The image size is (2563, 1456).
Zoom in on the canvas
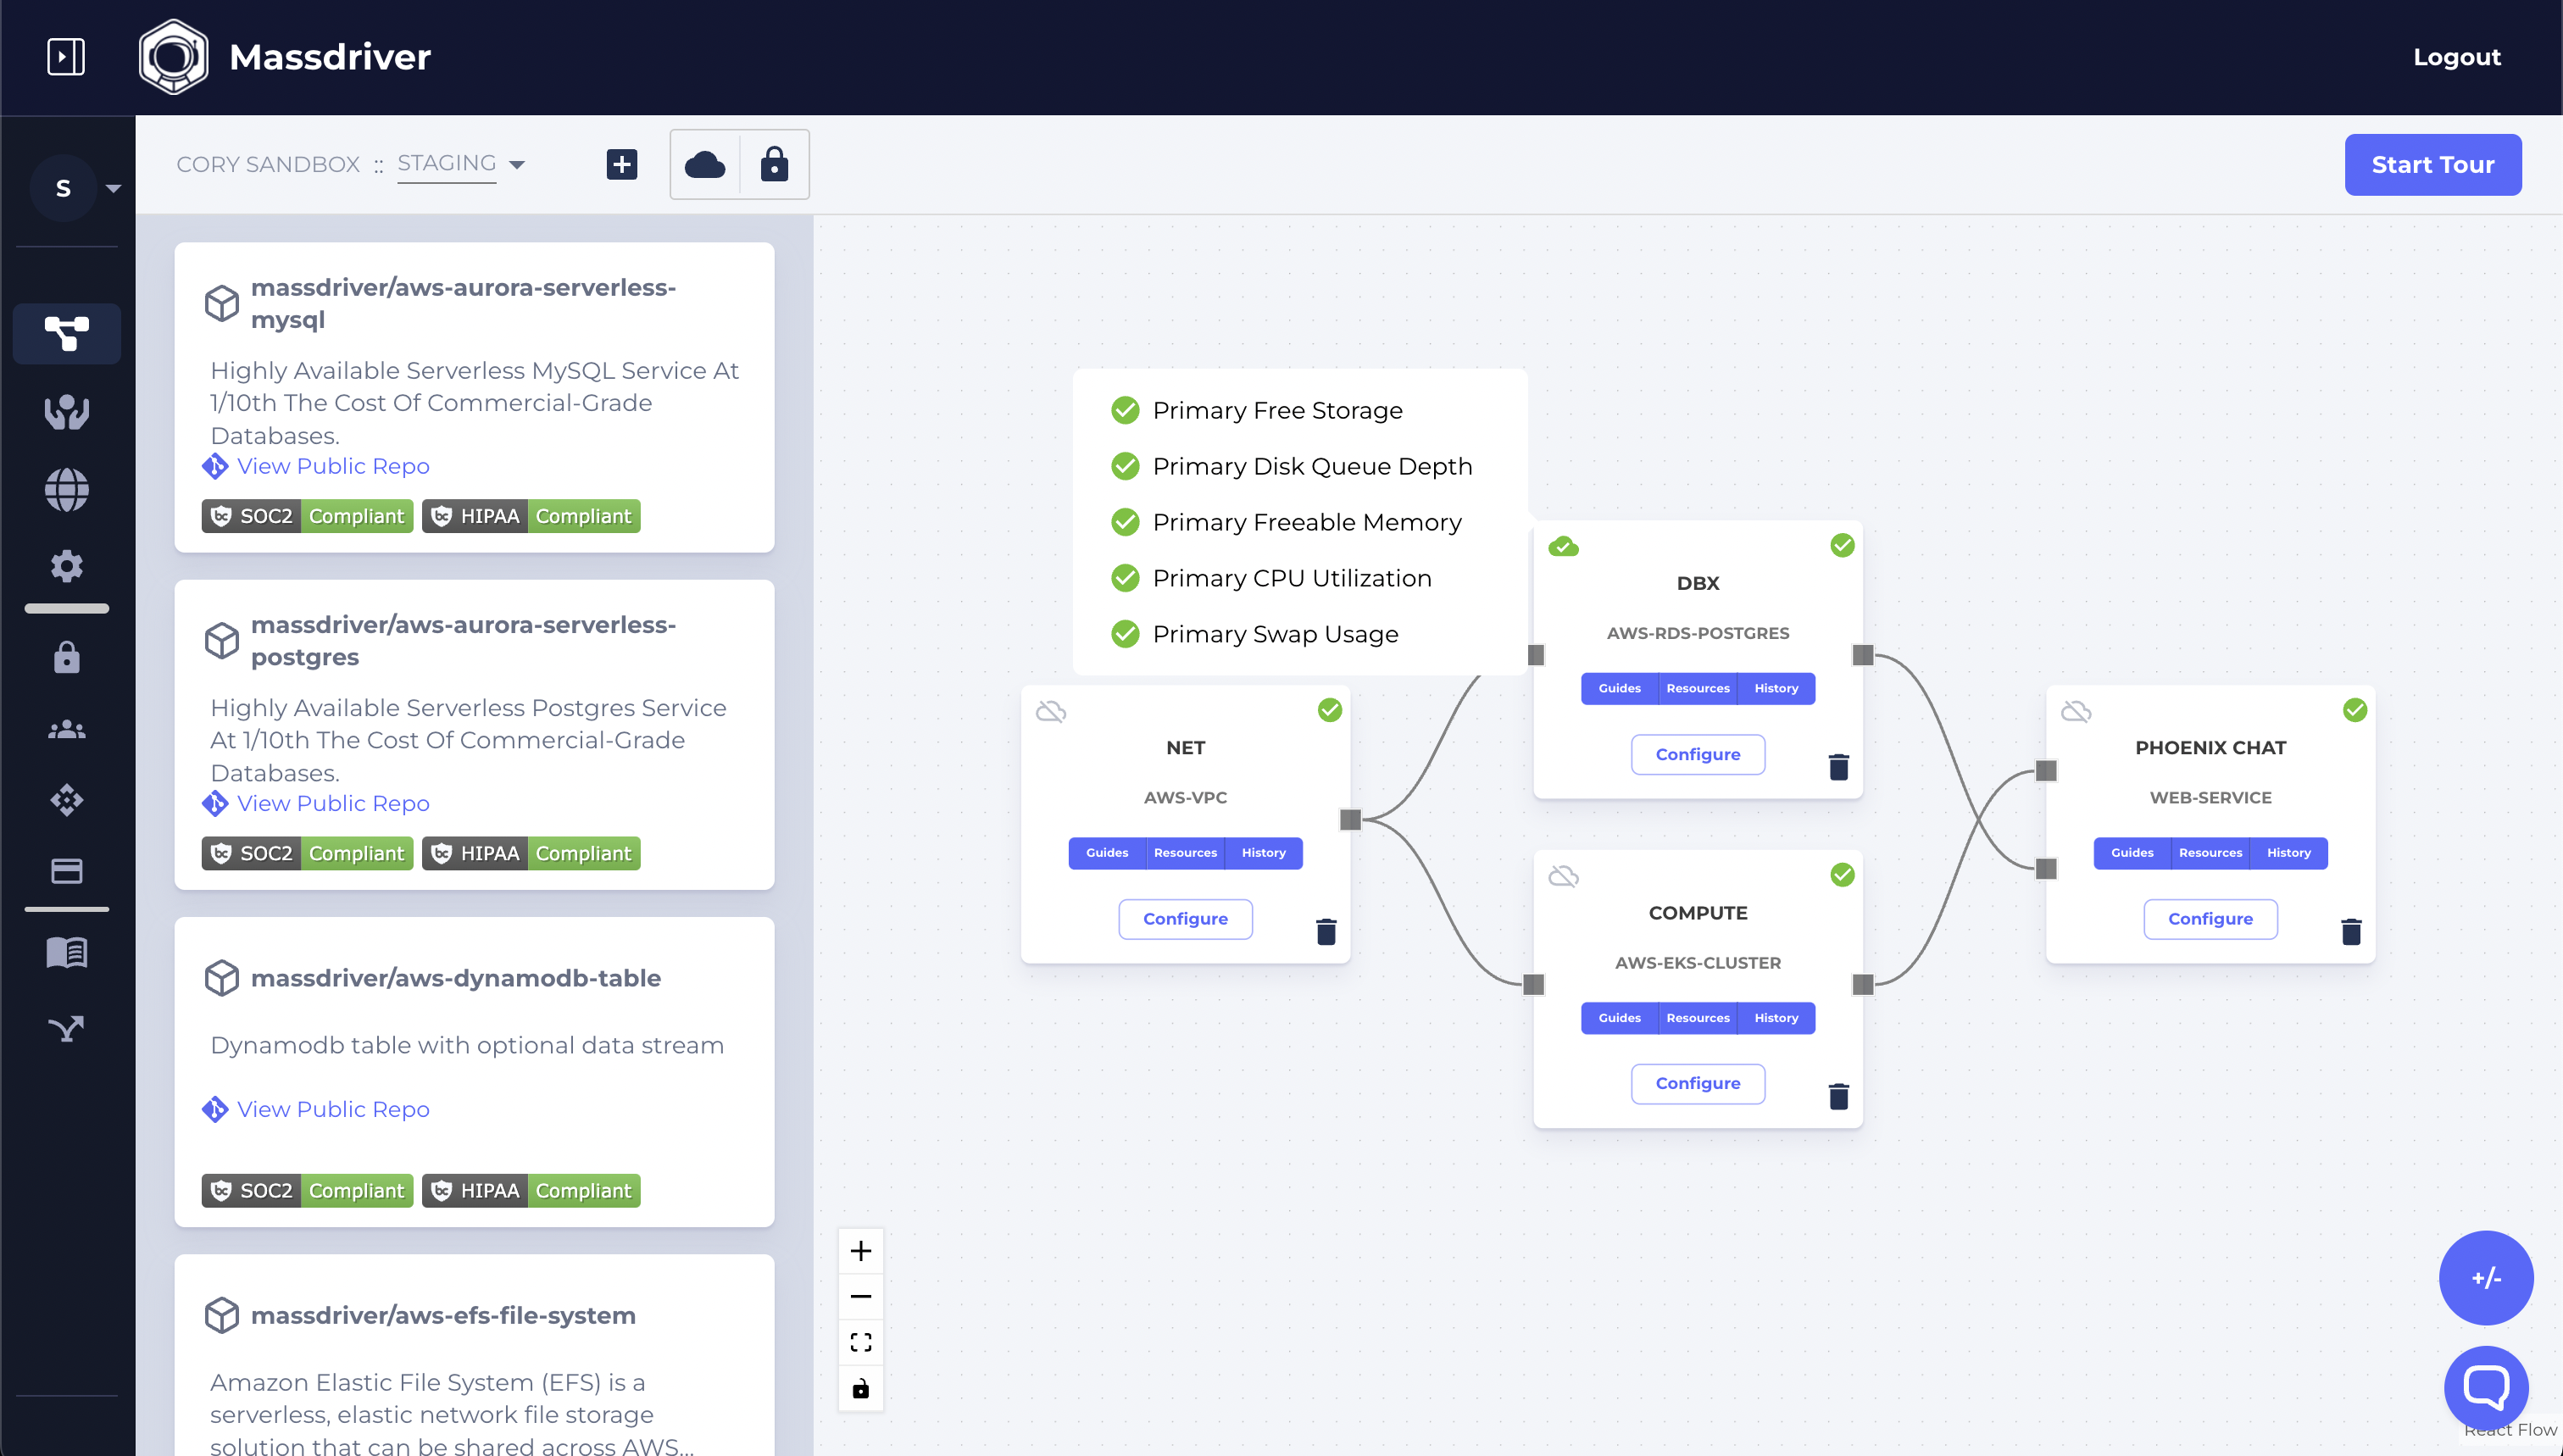860,1250
